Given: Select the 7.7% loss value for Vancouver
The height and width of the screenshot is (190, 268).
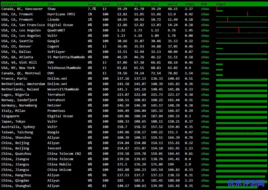Looking at the screenshot, I should click(92, 9).
